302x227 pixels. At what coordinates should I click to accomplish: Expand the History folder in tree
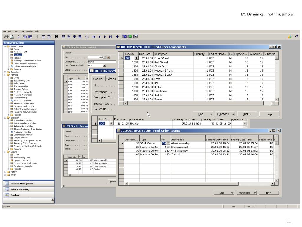5,172
